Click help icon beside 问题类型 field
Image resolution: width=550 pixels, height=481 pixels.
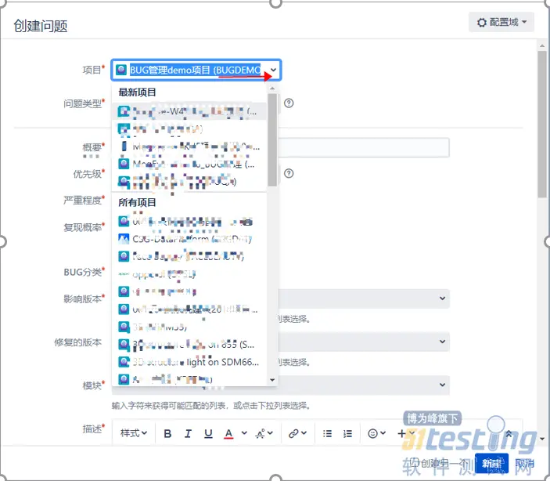click(289, 103)
